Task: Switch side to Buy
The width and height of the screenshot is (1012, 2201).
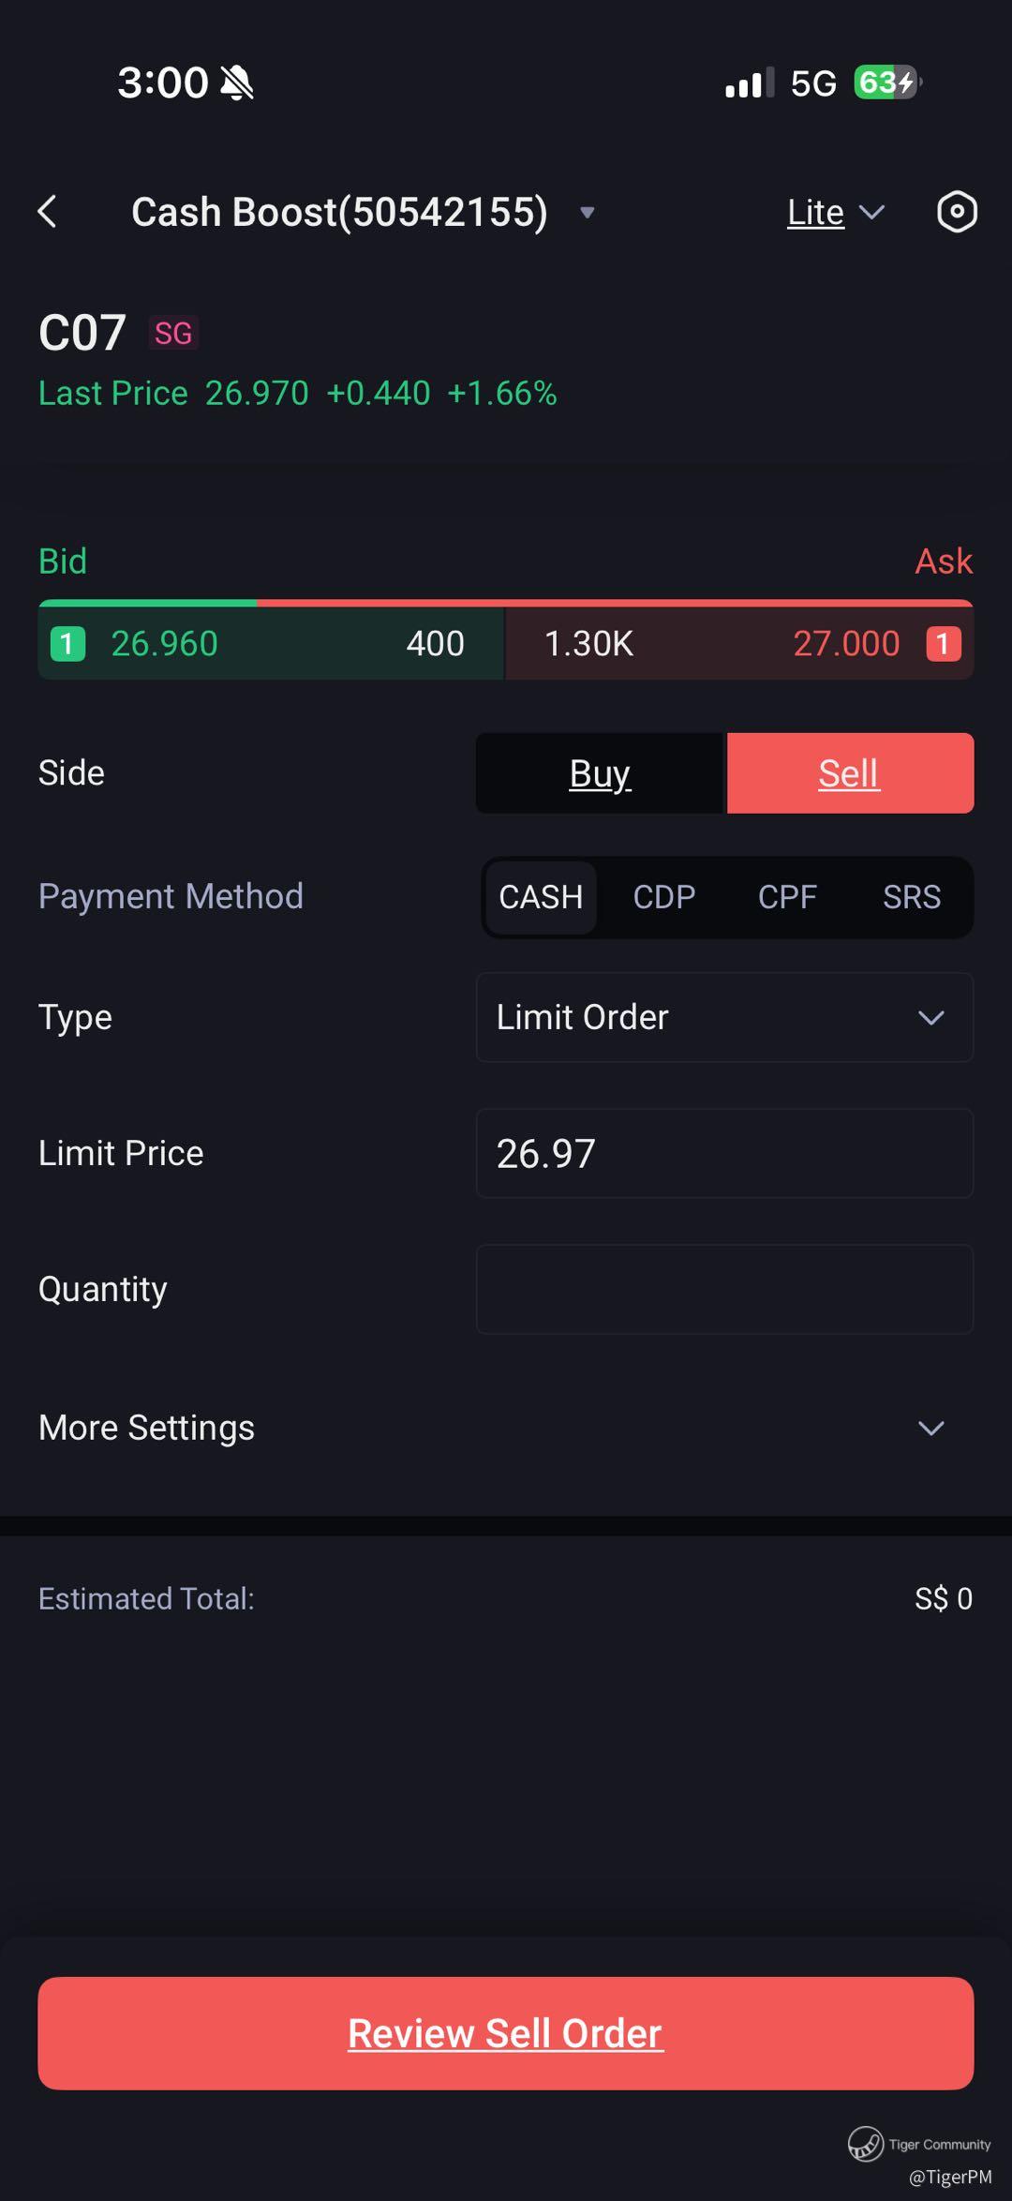Action: pos(601,773)
